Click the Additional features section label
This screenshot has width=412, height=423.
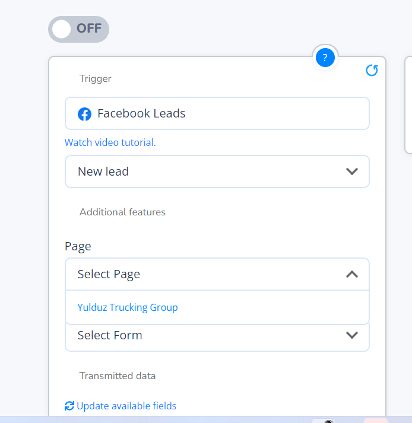point(122,212)
